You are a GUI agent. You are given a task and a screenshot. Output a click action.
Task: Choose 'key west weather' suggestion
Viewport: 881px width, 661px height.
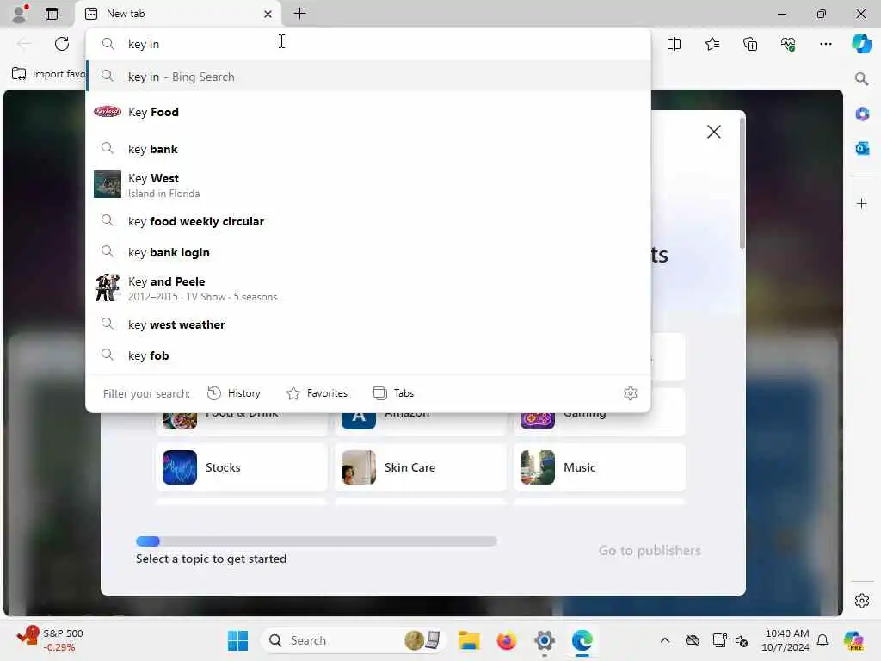[368, 324]
